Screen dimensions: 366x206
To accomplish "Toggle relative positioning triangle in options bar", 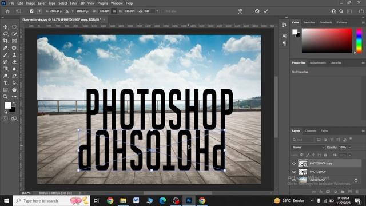I will click(x=67, y=11).
